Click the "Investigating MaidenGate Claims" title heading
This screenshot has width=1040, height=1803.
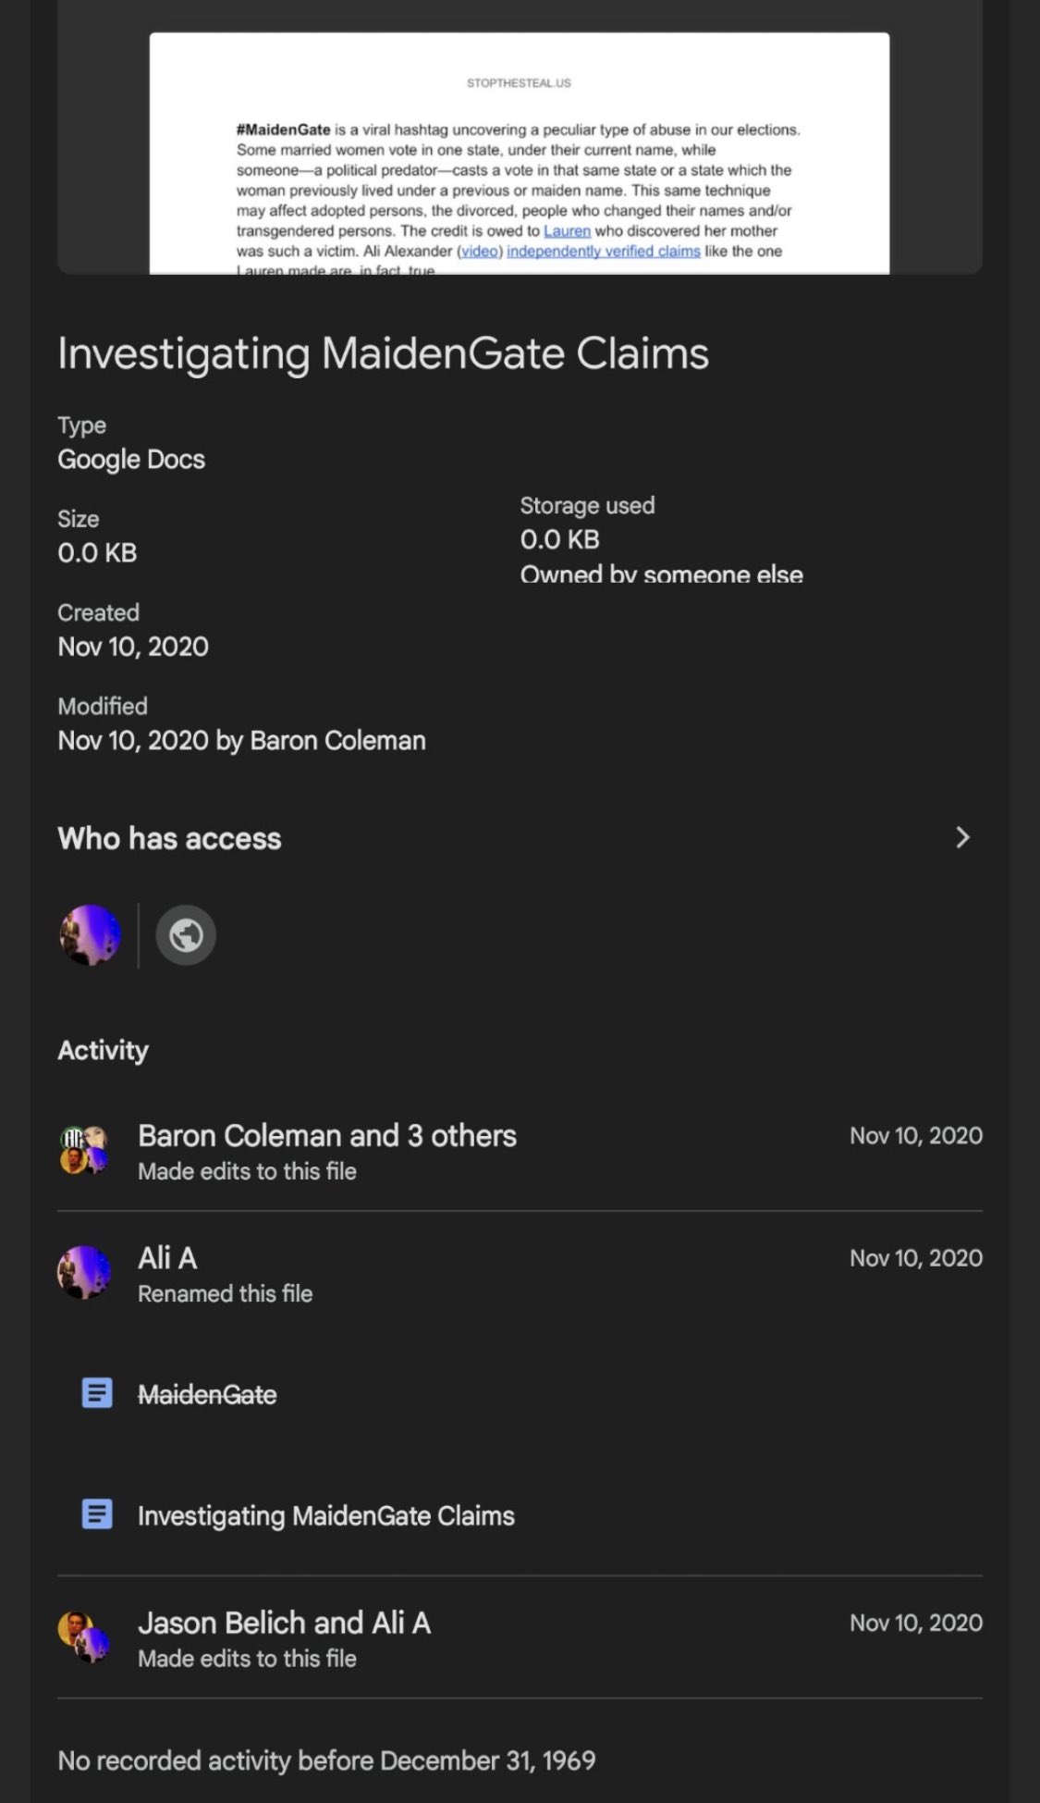383,353
